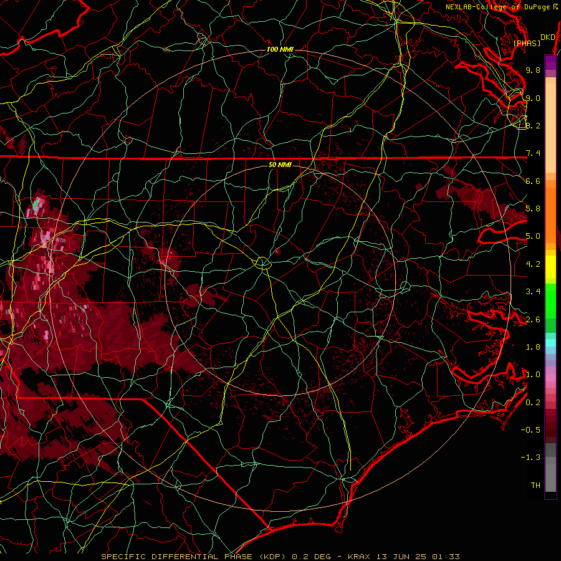
Task: Click the 0.2 value on the scale
Action: tap(533, 403)
